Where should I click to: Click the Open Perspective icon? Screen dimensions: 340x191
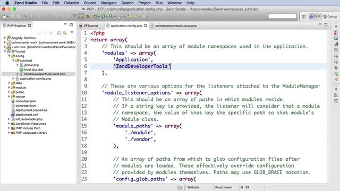click(x=304, y=16)
